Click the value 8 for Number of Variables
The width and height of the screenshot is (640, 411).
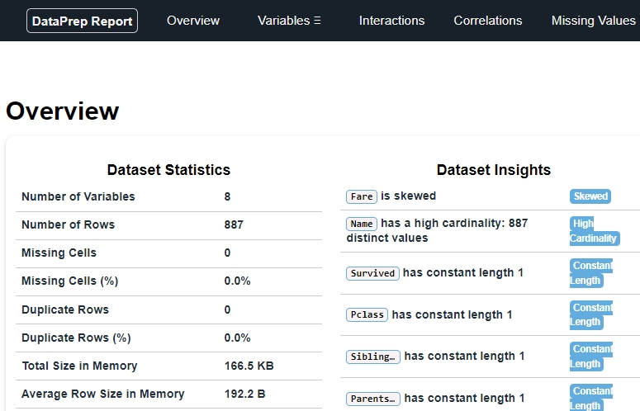pos(227,196)
